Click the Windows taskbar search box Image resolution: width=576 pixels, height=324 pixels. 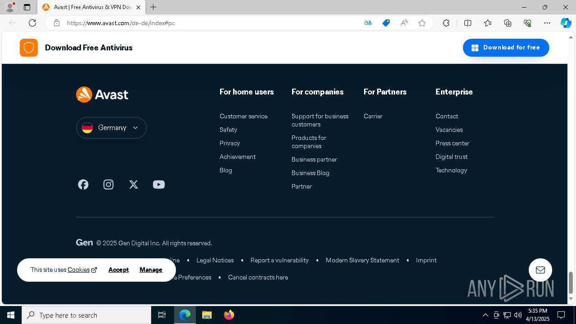(x=86, y=315)
